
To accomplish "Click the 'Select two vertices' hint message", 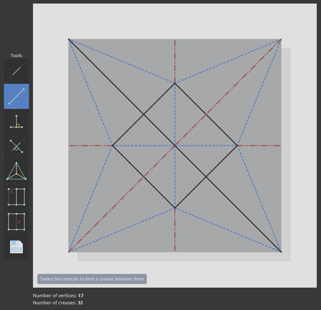I will click(x=92, y=279).
